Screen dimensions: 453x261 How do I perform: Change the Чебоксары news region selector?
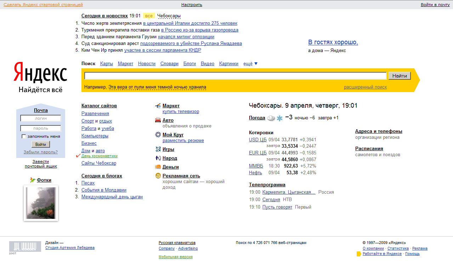point(169,16)
